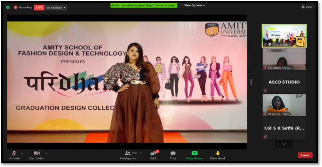Image resolution: width=322 pixels, height=167 pixels.
Task: Open the Q&A panel
Action: [154, 155]
